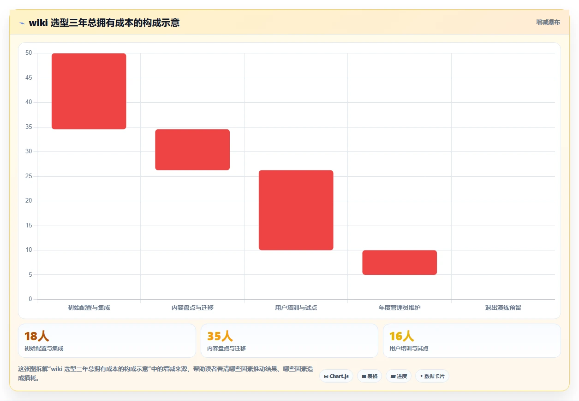Screen dimensions: 579x401
Task: Click the 用户培训与试点 axis label
Action: point(296,308)
